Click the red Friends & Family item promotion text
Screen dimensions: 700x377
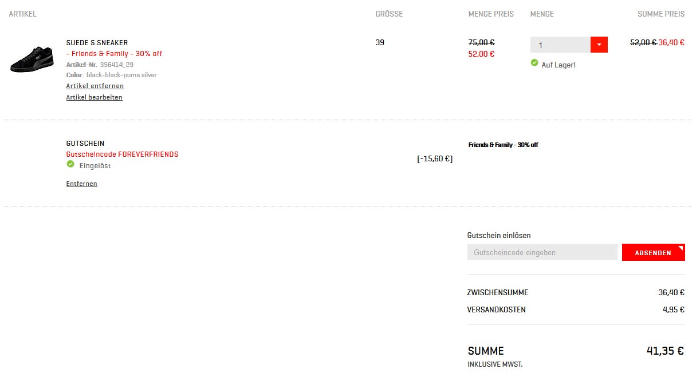tap(115, 54)
